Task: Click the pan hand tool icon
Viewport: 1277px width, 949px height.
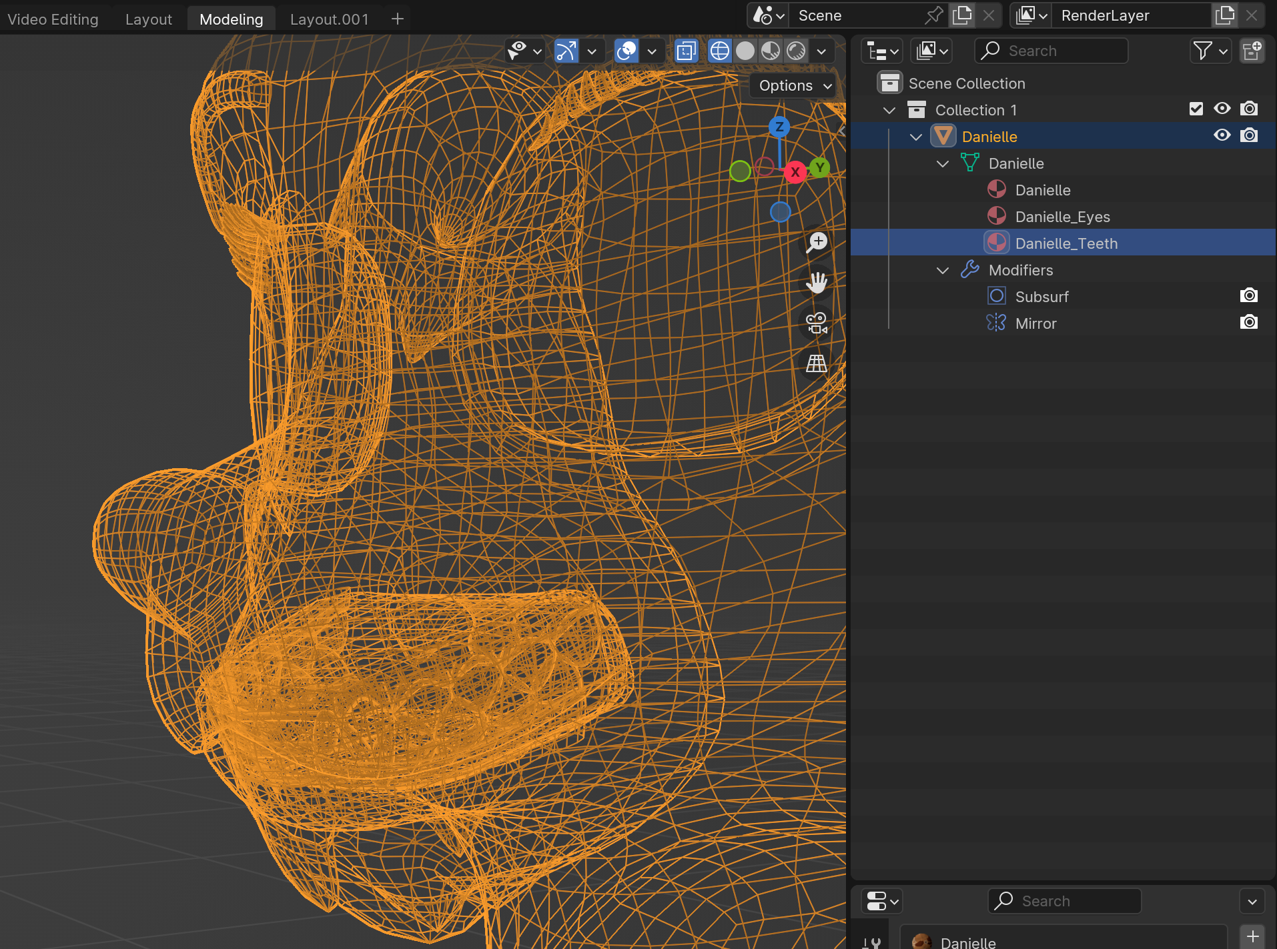Action: pos(817,283)
